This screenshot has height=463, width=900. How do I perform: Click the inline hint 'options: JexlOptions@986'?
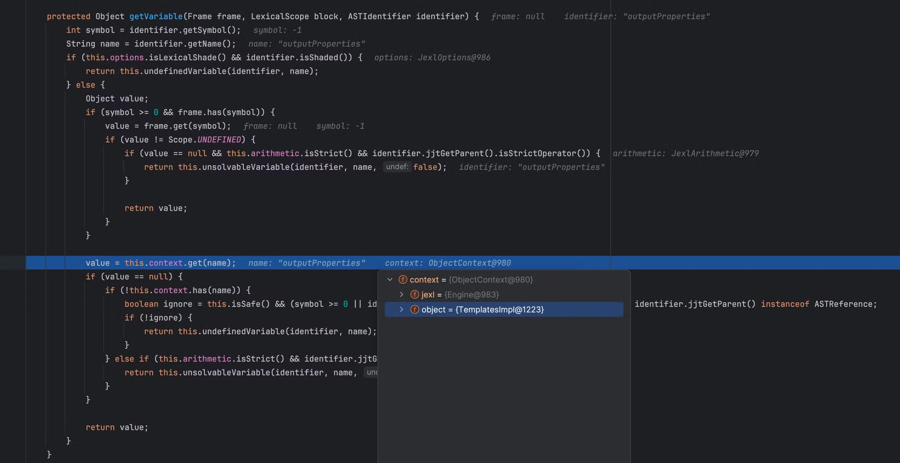pos(432,58)
